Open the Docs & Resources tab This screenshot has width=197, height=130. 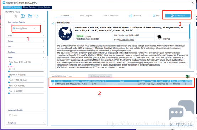pos(111,16)
